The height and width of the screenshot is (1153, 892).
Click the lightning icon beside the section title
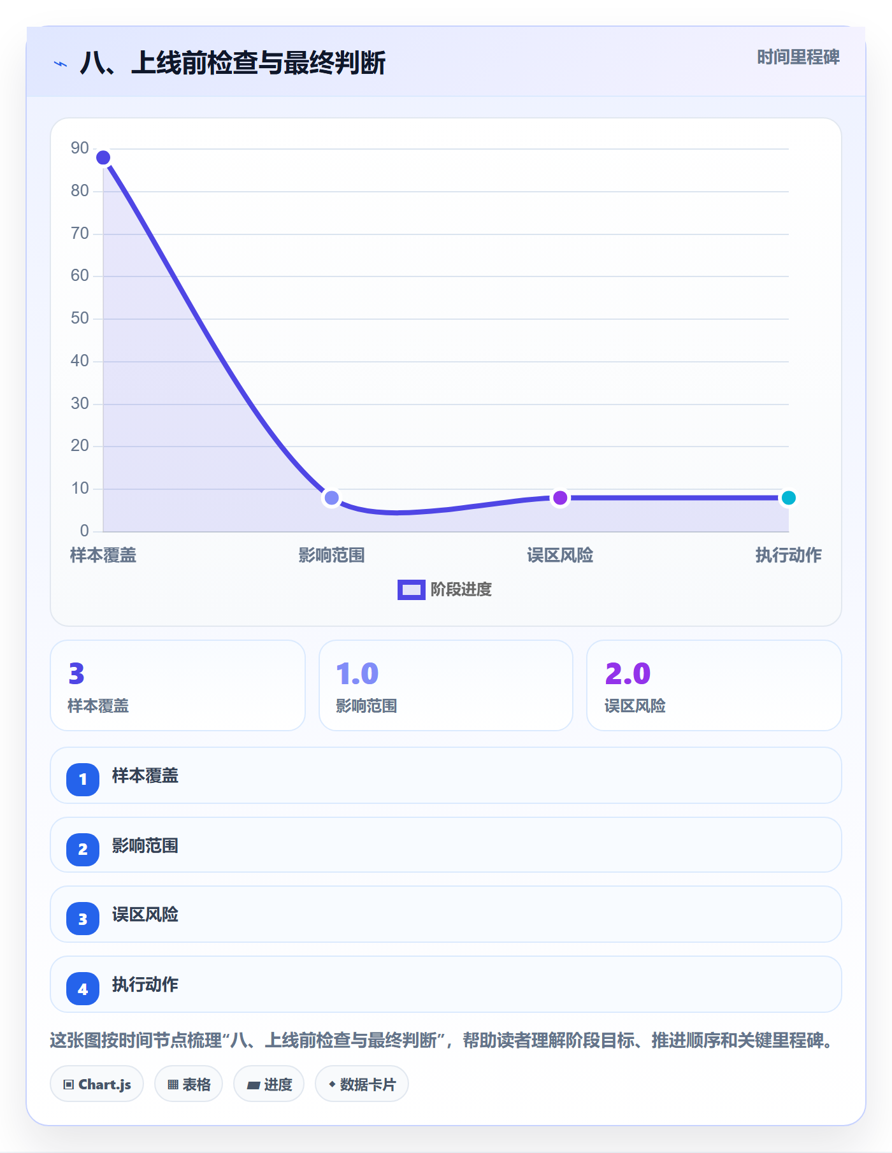(x=61, y=64)
